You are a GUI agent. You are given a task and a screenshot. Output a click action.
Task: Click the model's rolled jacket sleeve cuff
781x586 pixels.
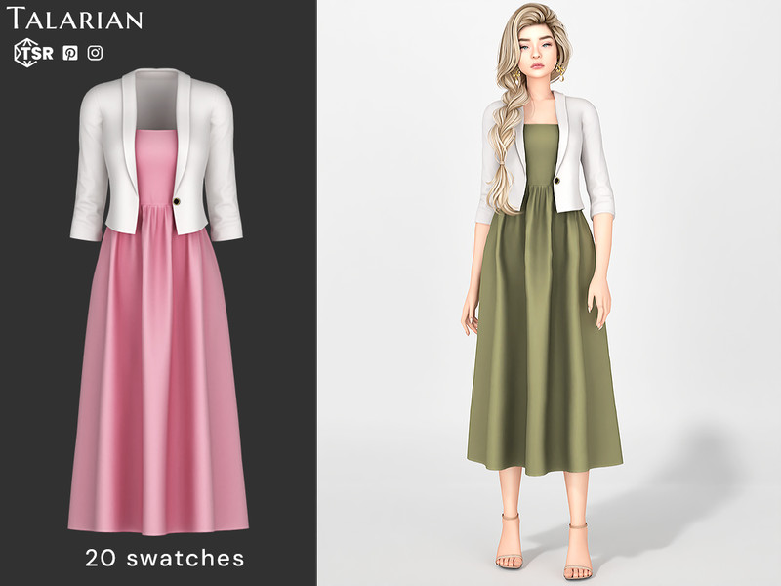click(x=602, y=203)
